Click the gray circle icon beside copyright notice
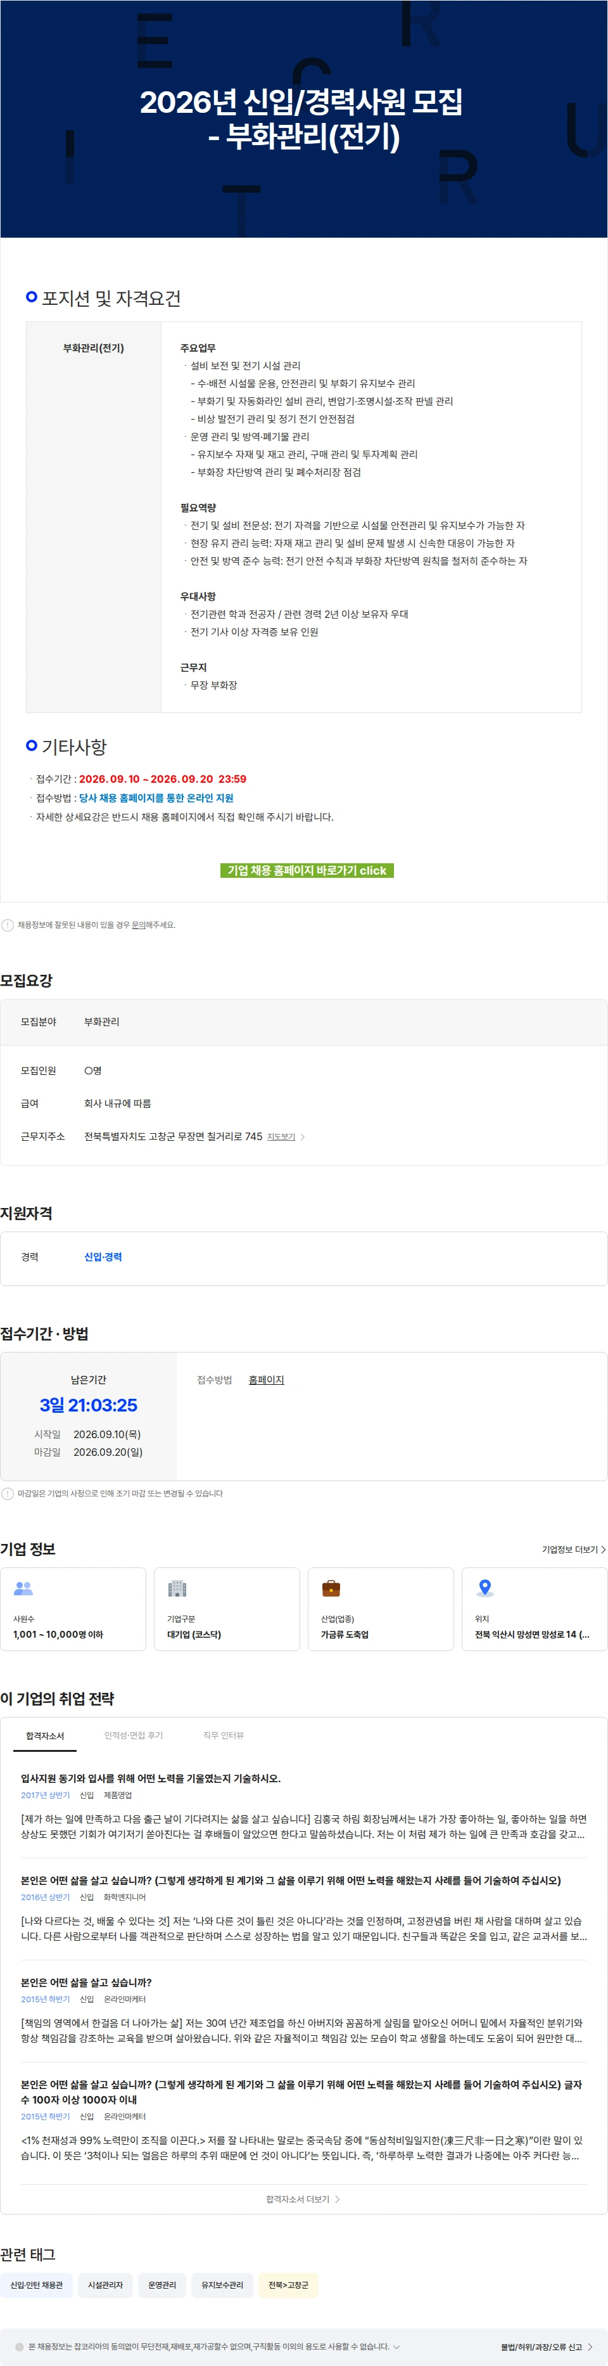Viewport: 608px width, 2366px height. pyautogui.click(x=19, y=2347)
